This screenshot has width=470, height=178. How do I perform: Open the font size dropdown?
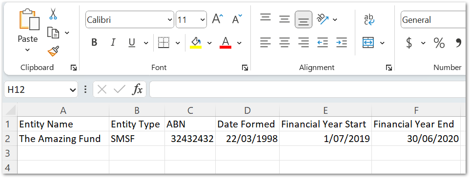point(203,20)
